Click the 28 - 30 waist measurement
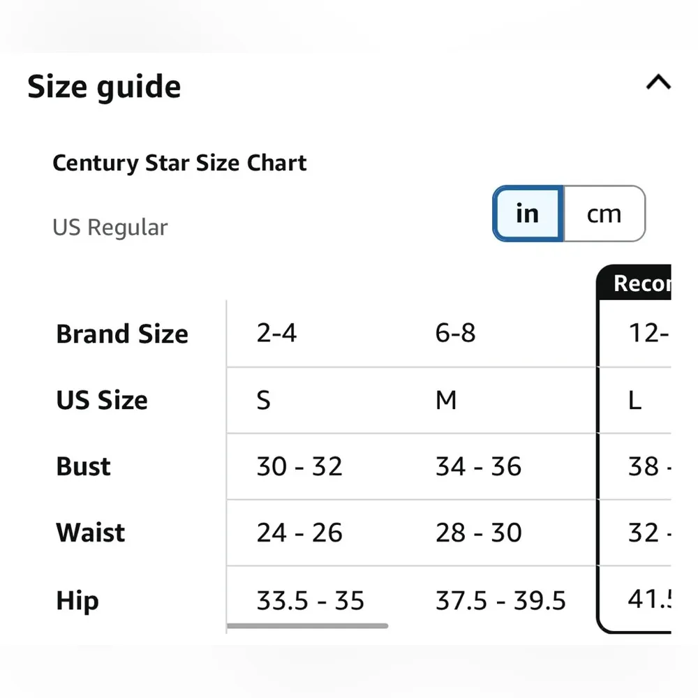 [x=478, y=533]
